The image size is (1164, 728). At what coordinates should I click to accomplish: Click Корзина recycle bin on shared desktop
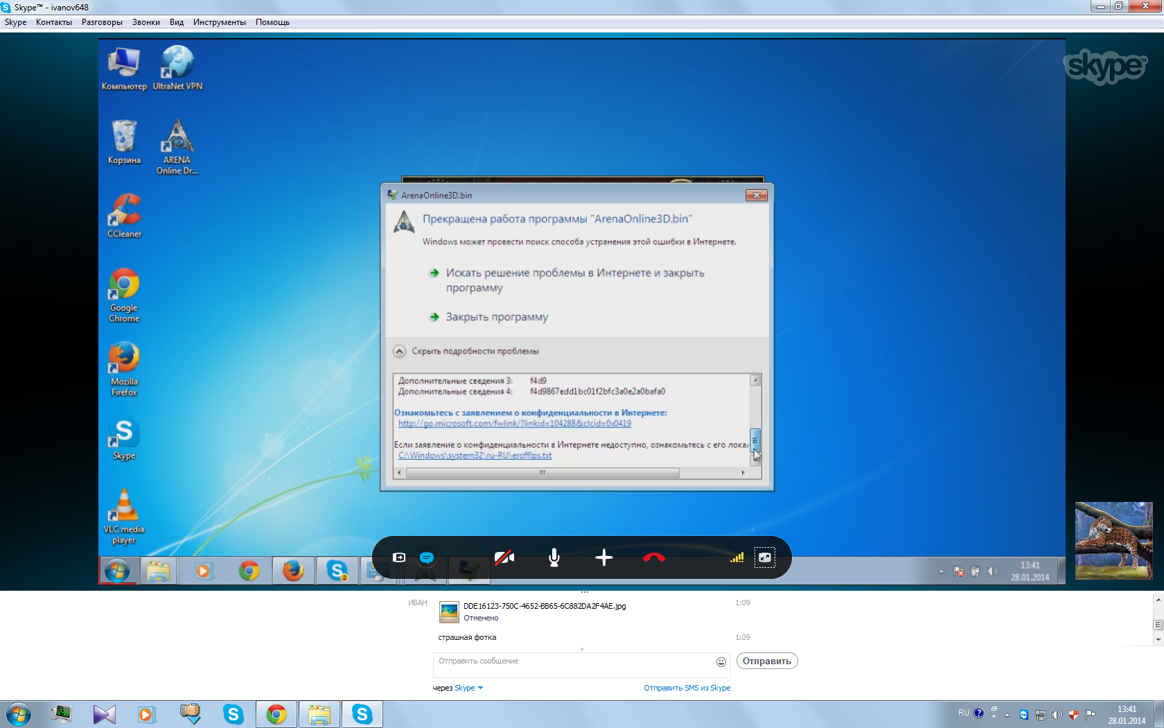(124, 142)
